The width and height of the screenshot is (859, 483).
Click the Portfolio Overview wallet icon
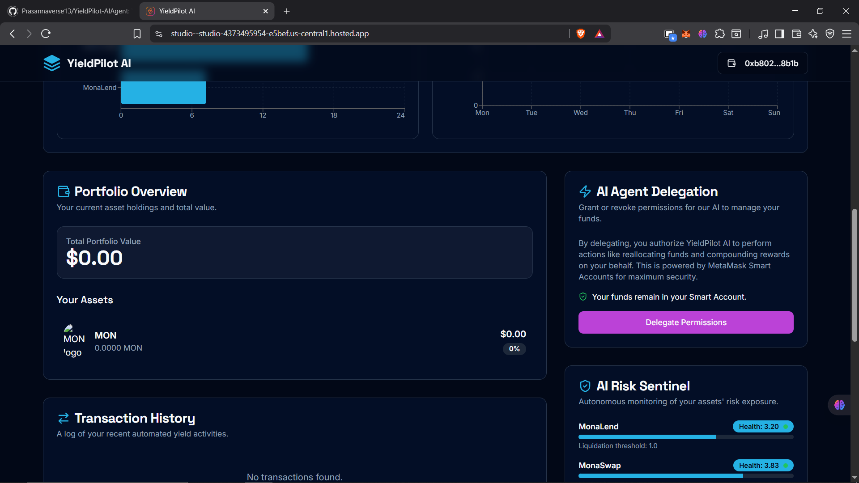tap(64, 191)
